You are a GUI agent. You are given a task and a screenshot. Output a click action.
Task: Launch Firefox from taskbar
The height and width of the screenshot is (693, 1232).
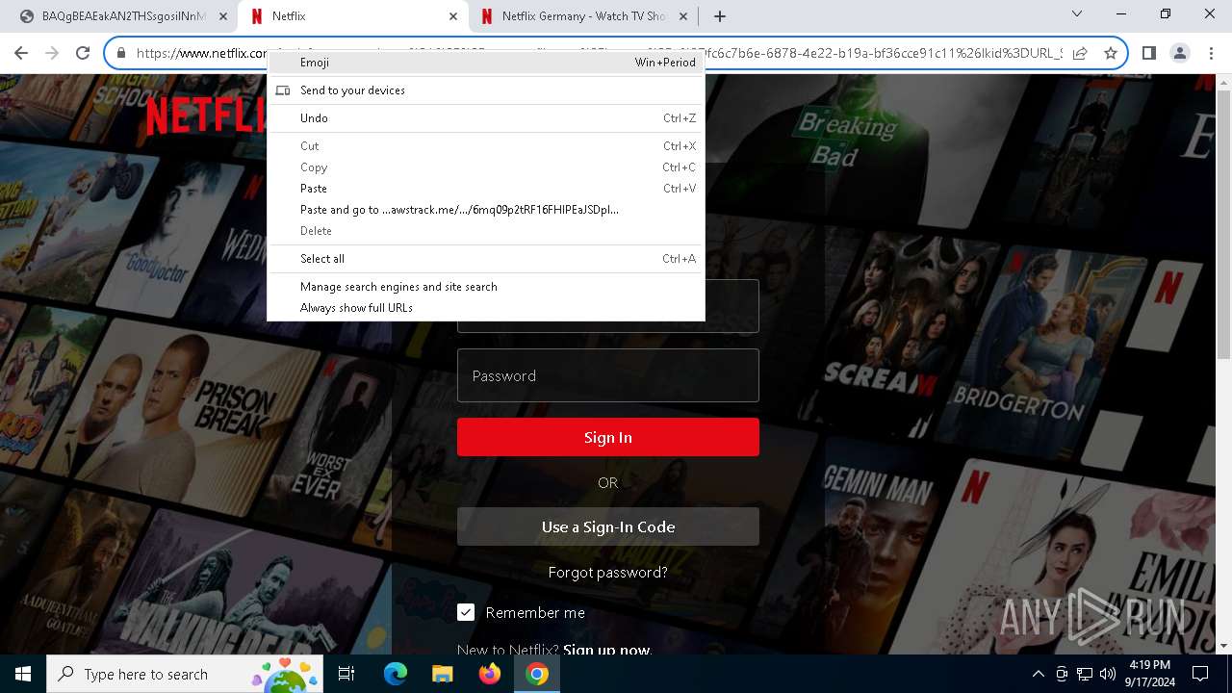pyautogui.click(x=489, y=674)
